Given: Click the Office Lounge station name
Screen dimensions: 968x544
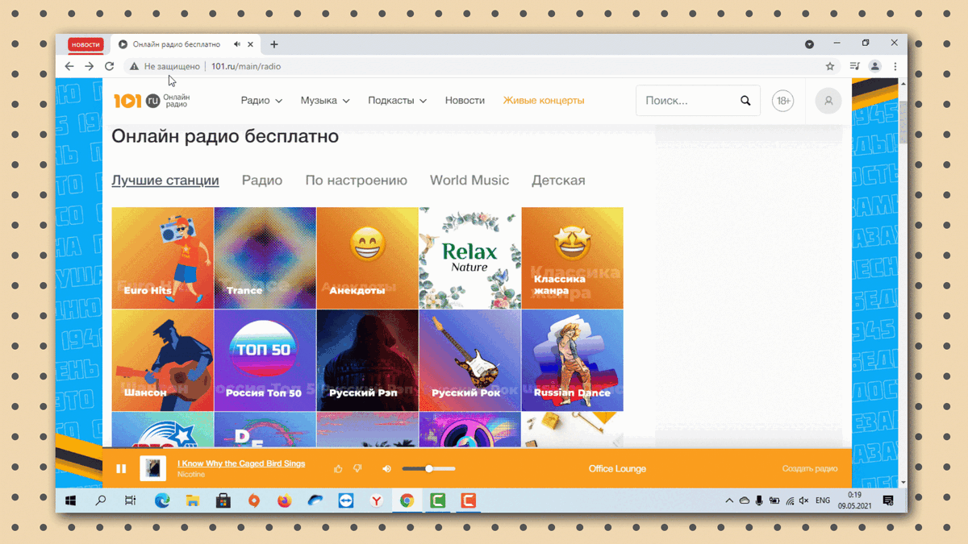Looking at the screenshot, I should point(617,468).
